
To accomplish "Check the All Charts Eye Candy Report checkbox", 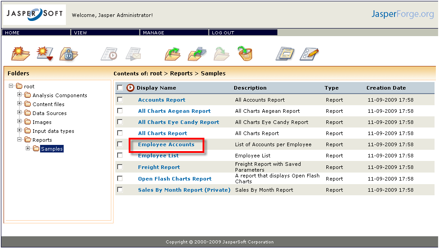I will click(x=120, y=122).
